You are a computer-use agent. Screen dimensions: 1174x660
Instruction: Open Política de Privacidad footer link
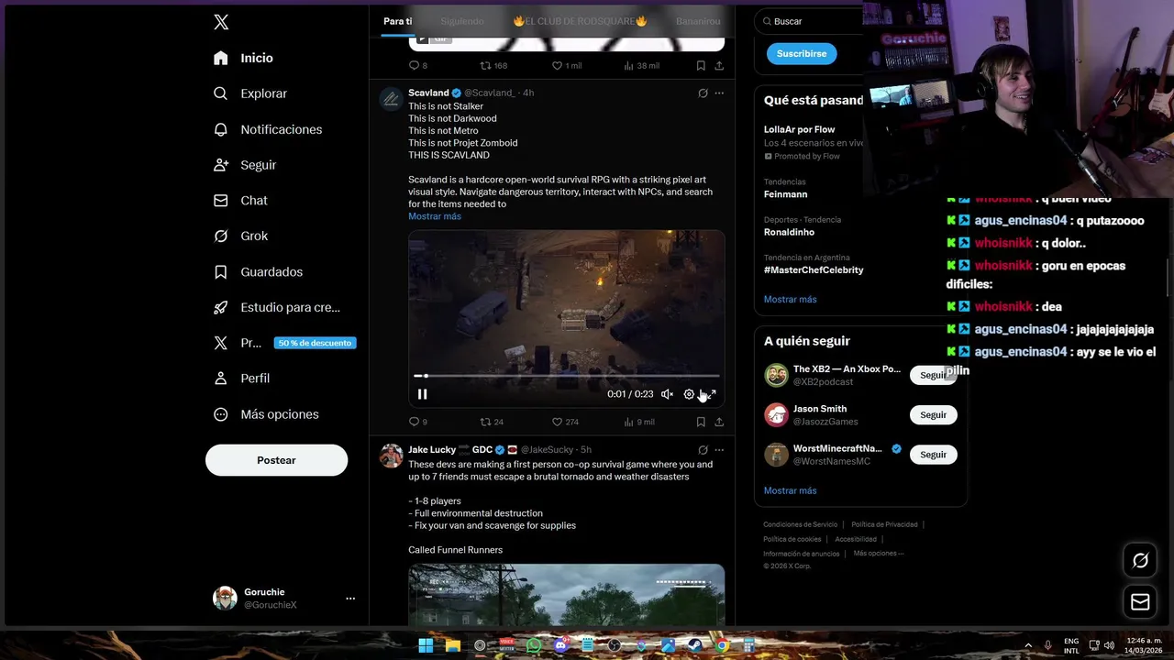coord(884,524)
